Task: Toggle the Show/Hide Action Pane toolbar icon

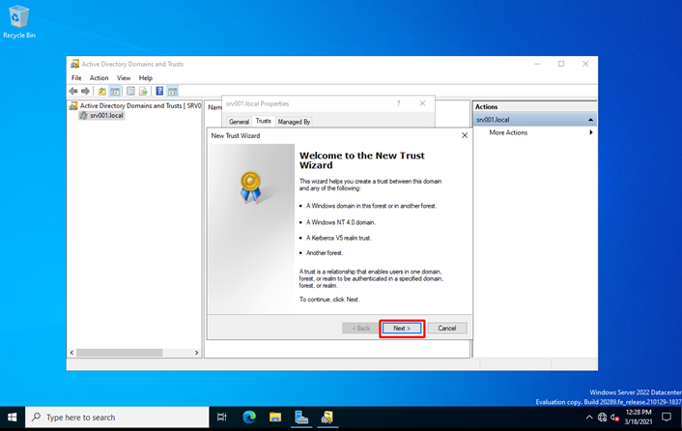Action: 173,91
